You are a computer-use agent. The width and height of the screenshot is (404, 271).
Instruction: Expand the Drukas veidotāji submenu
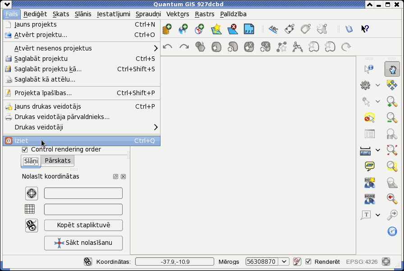coord(82,127)
